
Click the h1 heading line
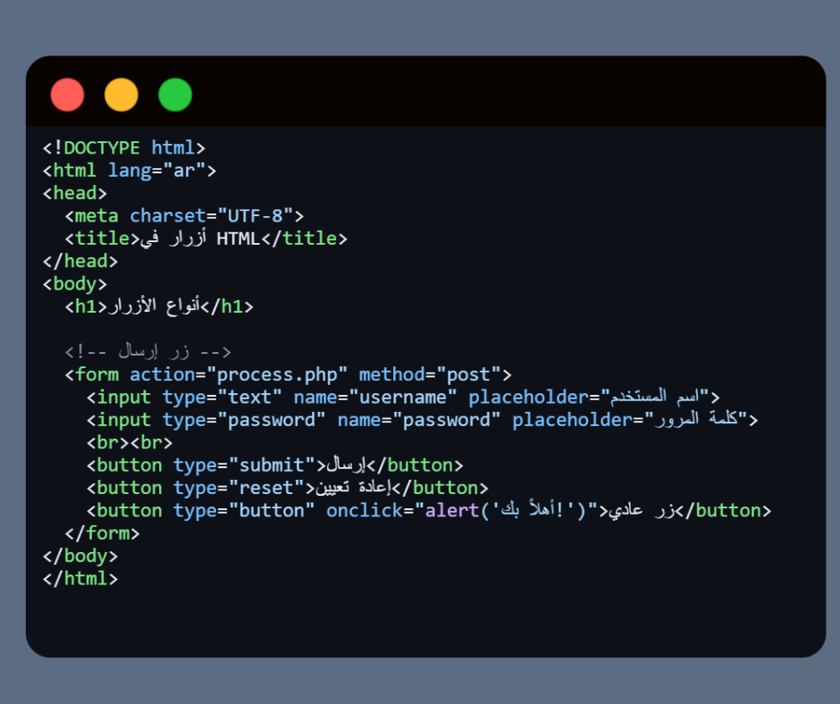point(159,306)
